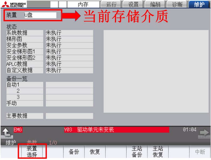Open the 运行 tab
The height and width of the screenshot is (160, 211).
coord(111,4)
